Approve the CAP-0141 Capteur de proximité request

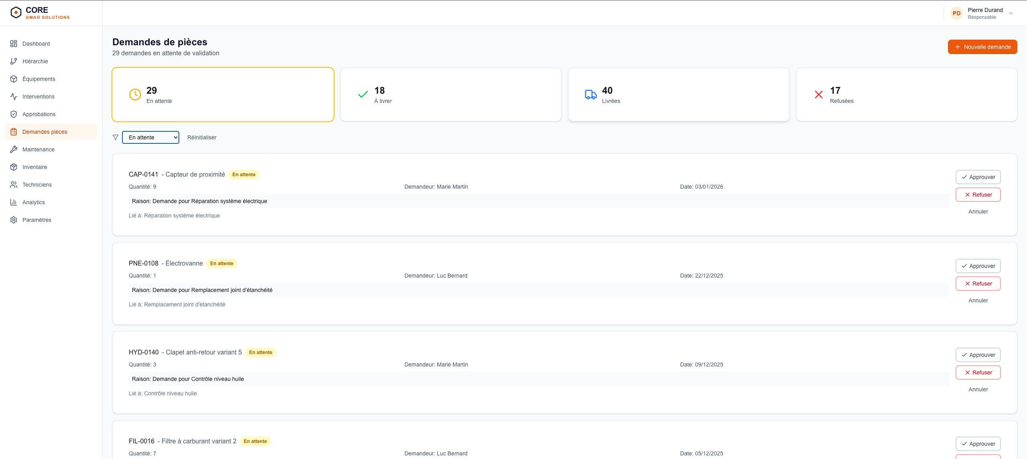tap(978, 177)
